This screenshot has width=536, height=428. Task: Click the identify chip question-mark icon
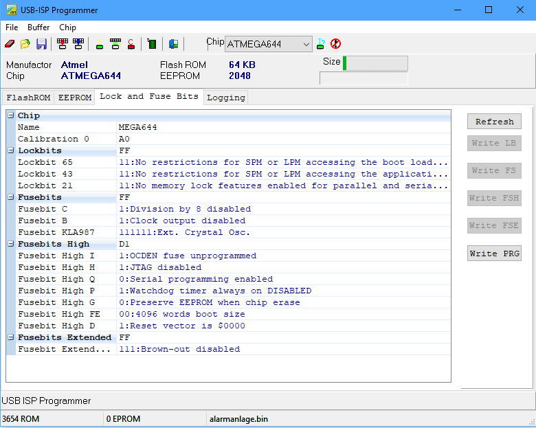point(321,44)
